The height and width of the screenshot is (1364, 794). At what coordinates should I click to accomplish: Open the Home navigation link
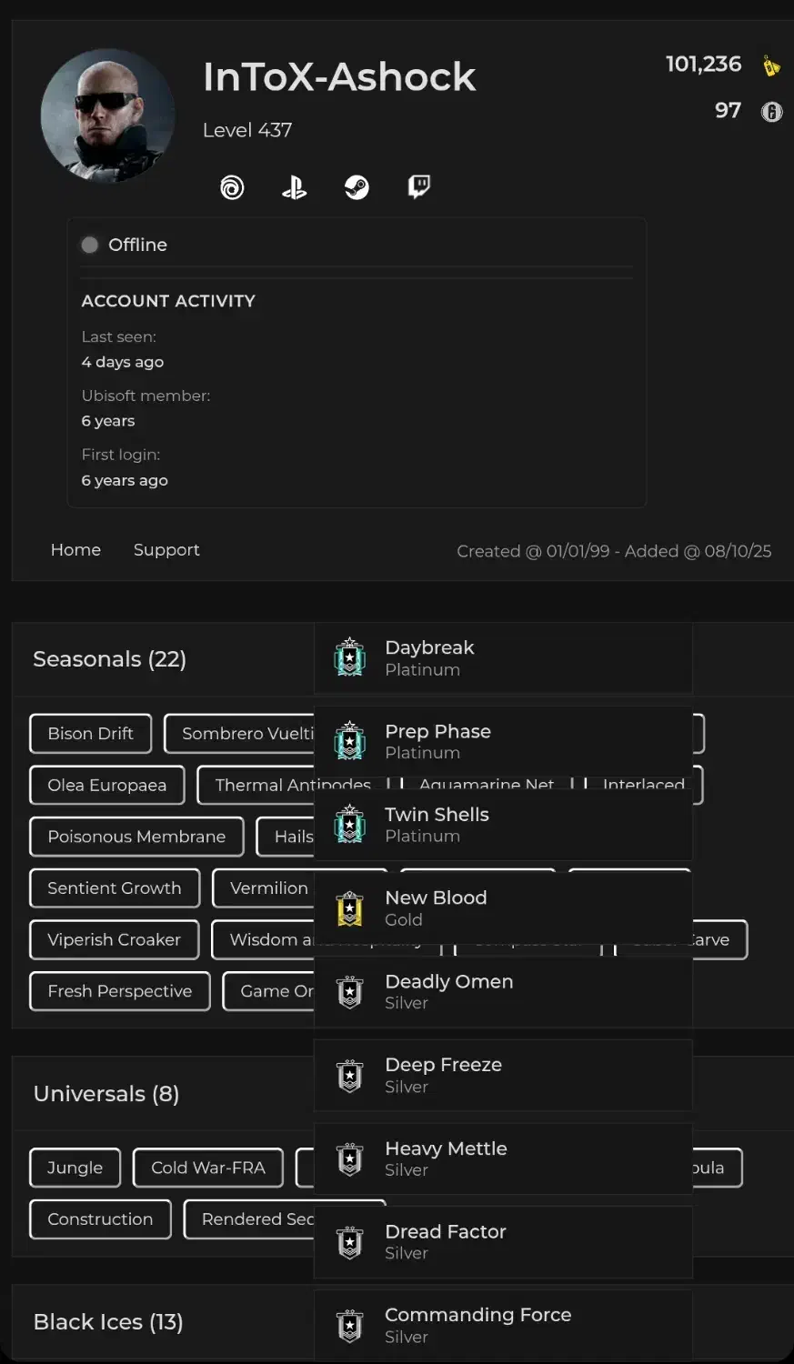[x=75, y=550]
